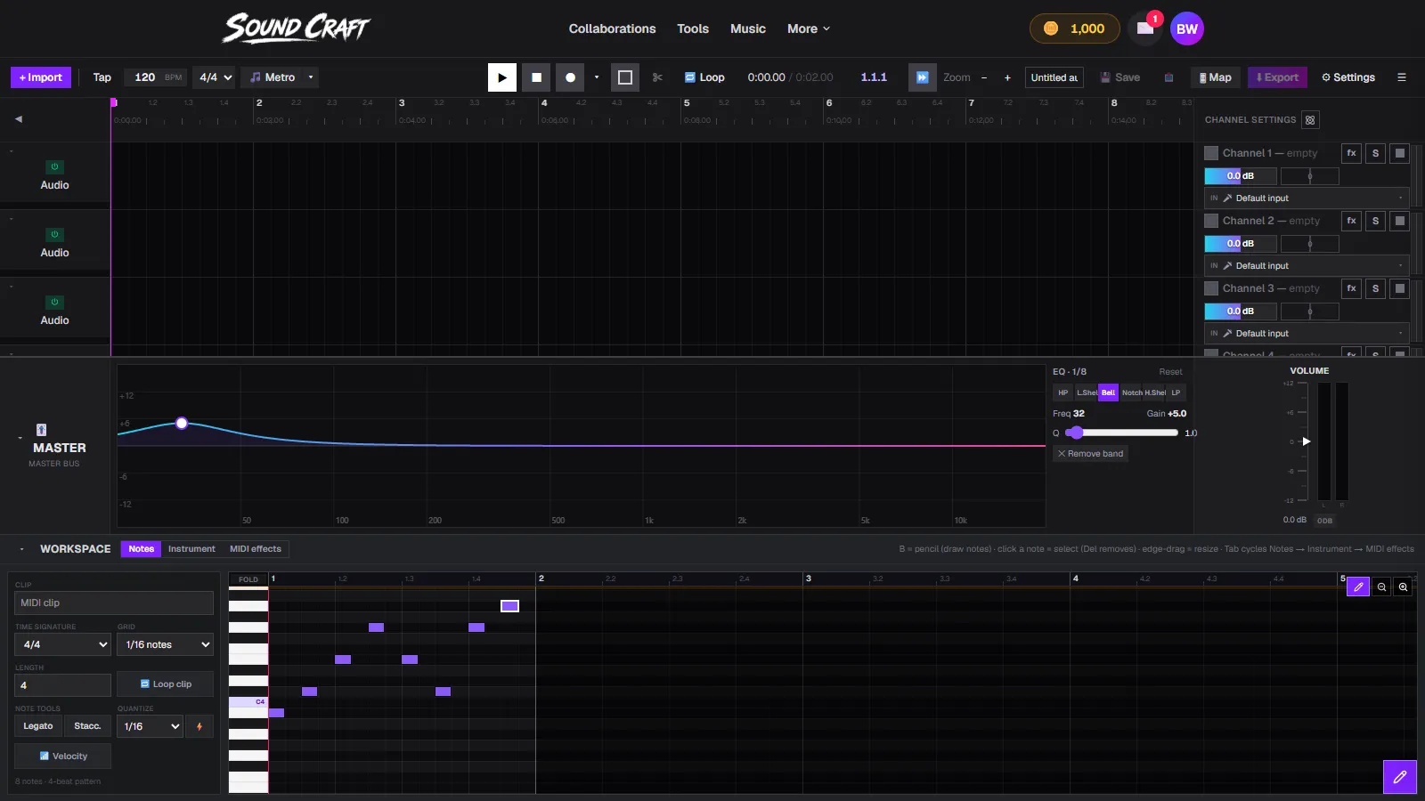Export the project

[1277, 77]
